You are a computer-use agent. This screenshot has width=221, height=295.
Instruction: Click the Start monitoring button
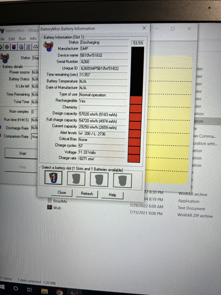22,154
